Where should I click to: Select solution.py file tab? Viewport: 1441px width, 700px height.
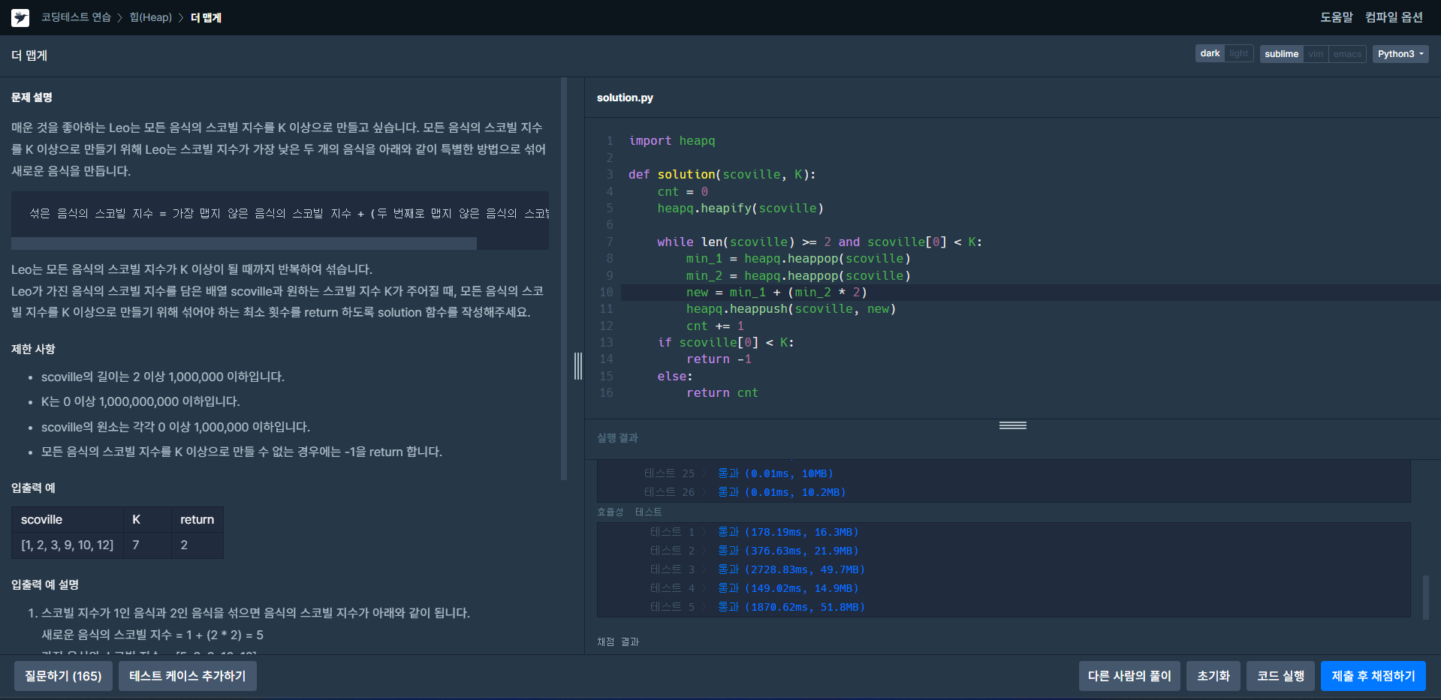click(625, 98)
